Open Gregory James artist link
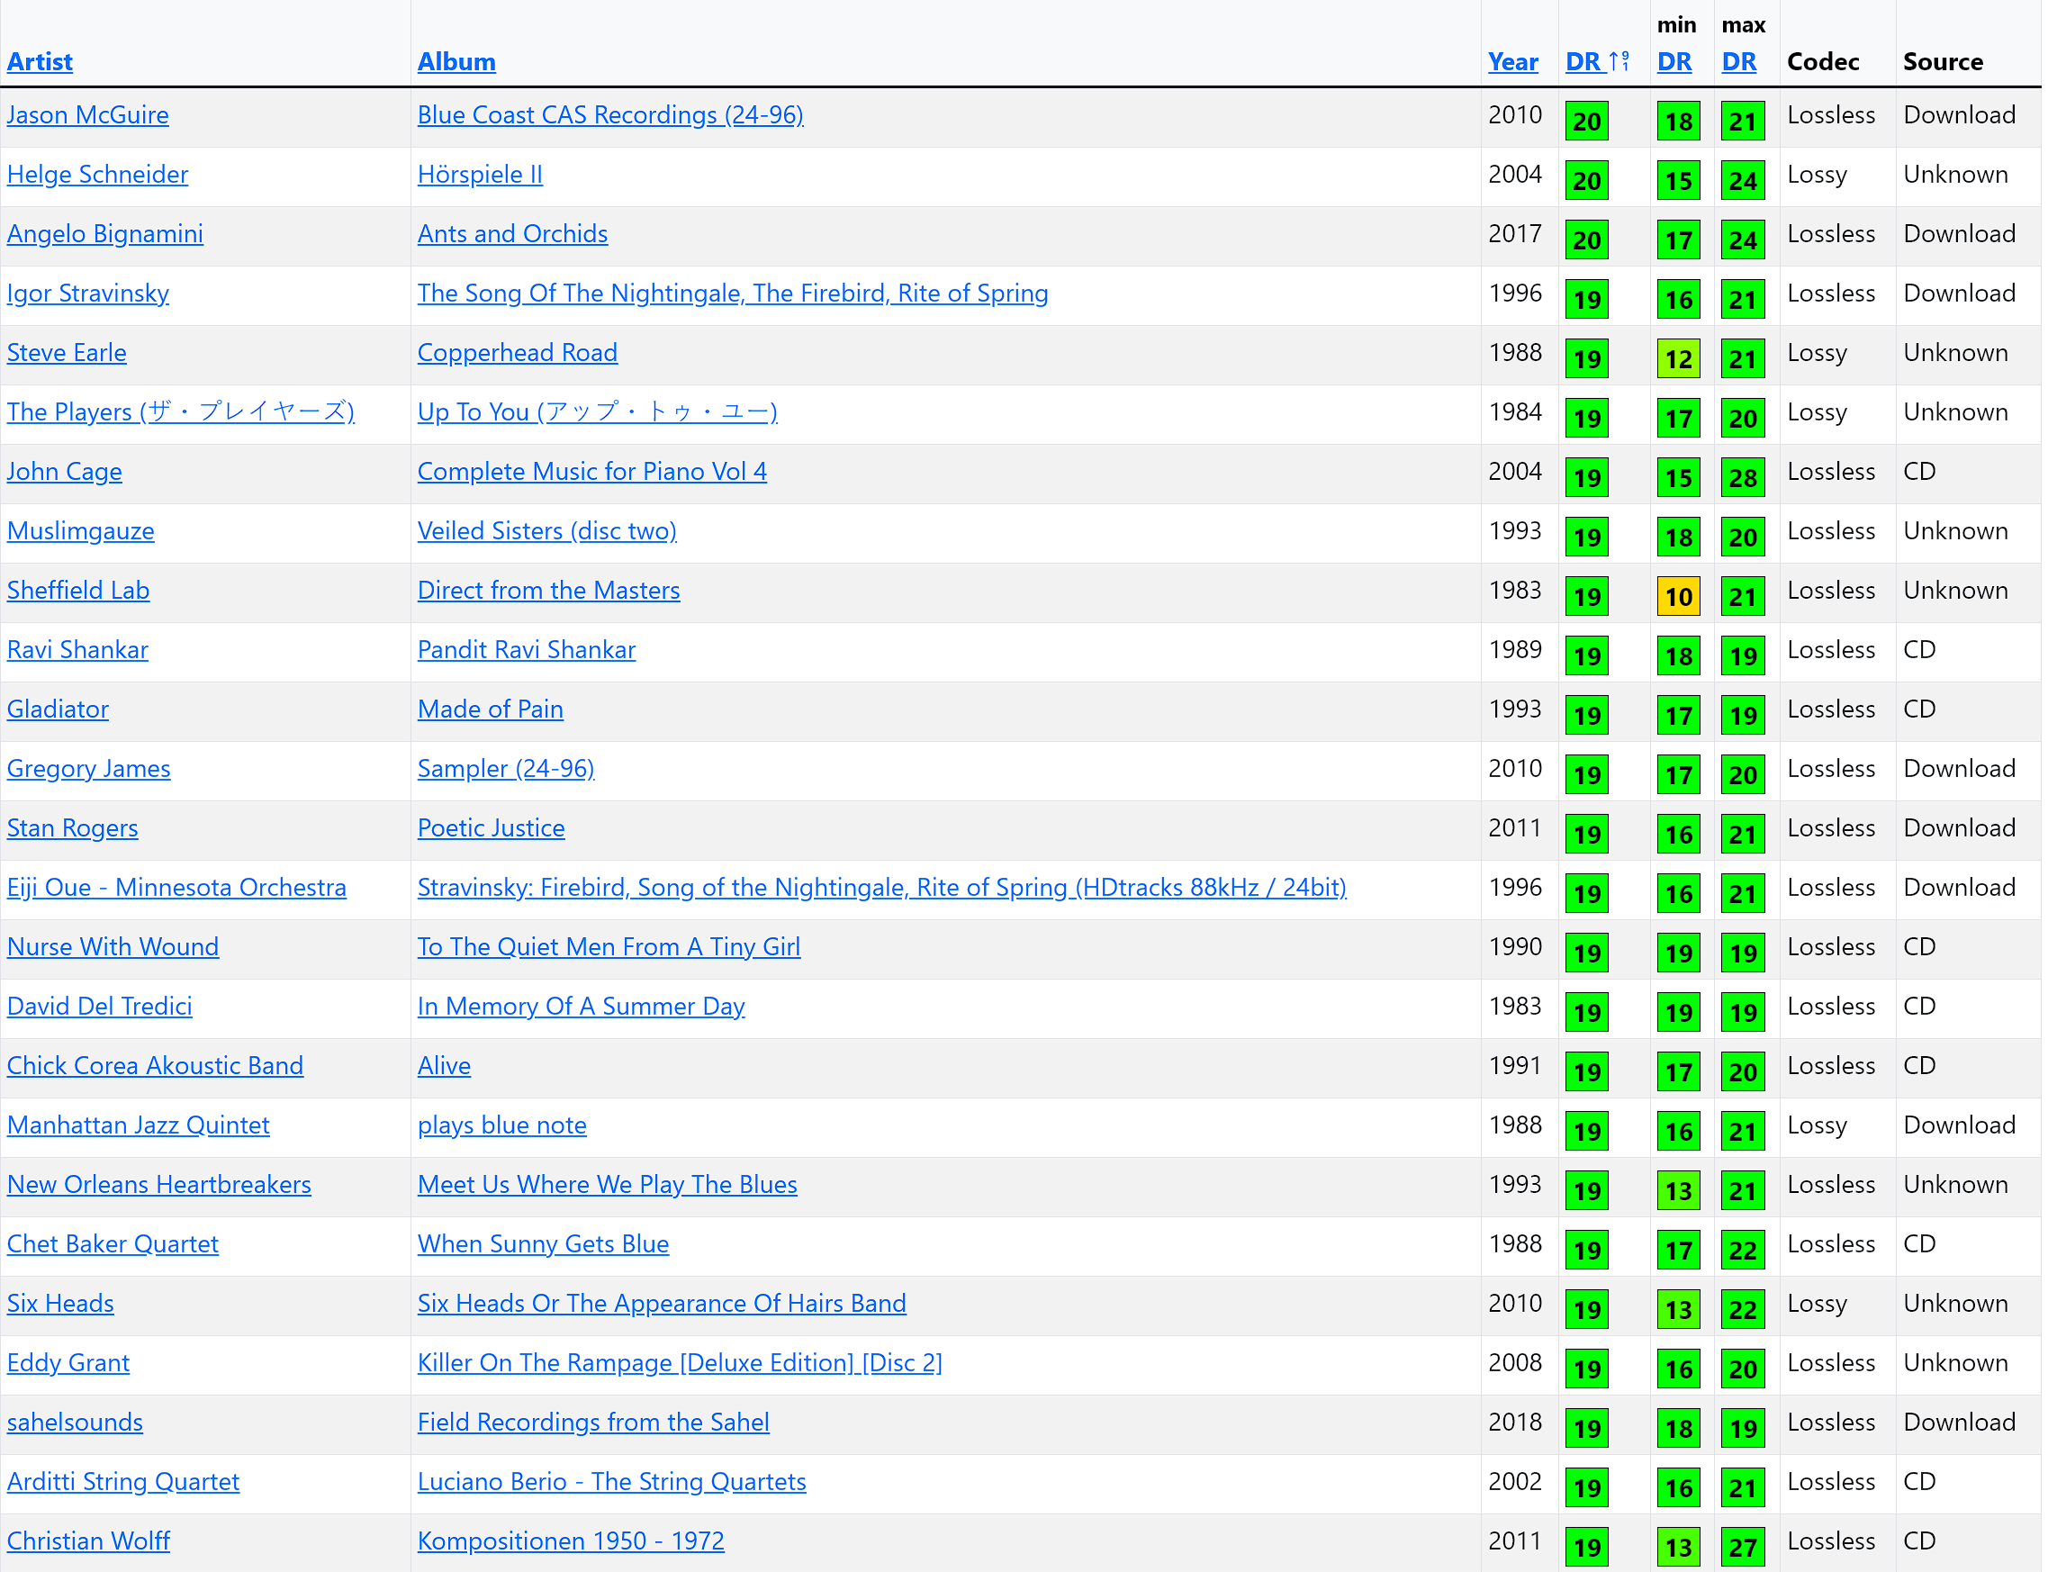Image resolution: width=2048 pixels, height=1572 pixels. pyautogui.click(x=89, y=768)
